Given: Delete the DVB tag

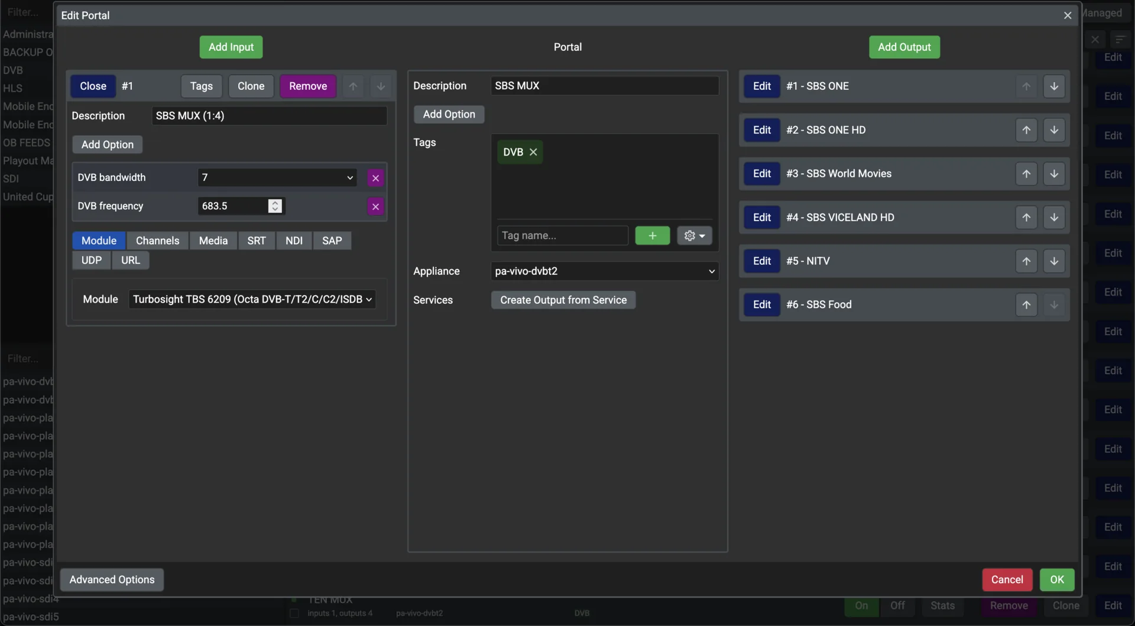Looking at the screenshot, I should [533, 152].
